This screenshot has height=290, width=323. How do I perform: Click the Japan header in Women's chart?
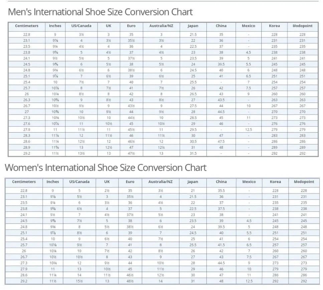(x=193, y=182)
